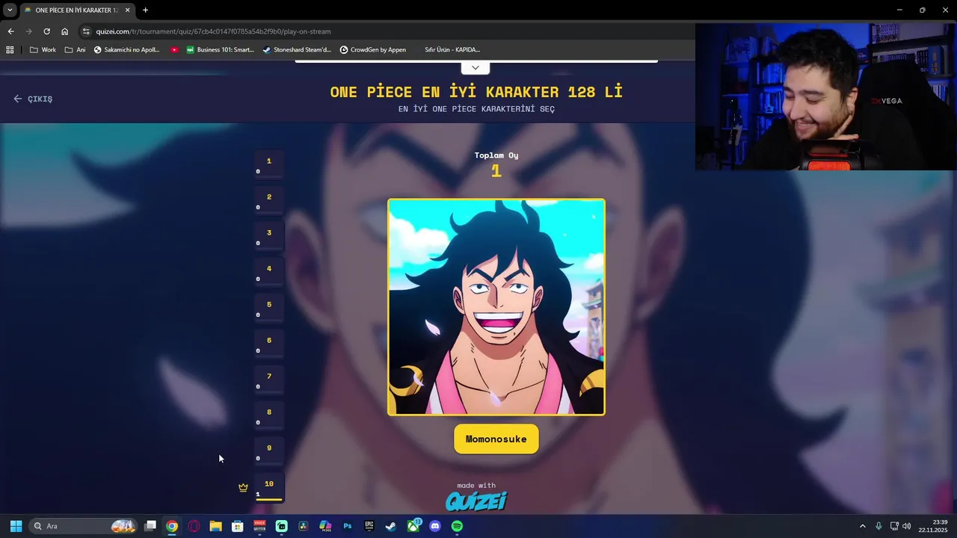Viewport: 957px width, 538px height.
Task: Open the Ani bookmarks folder
Action: (75, 50)
